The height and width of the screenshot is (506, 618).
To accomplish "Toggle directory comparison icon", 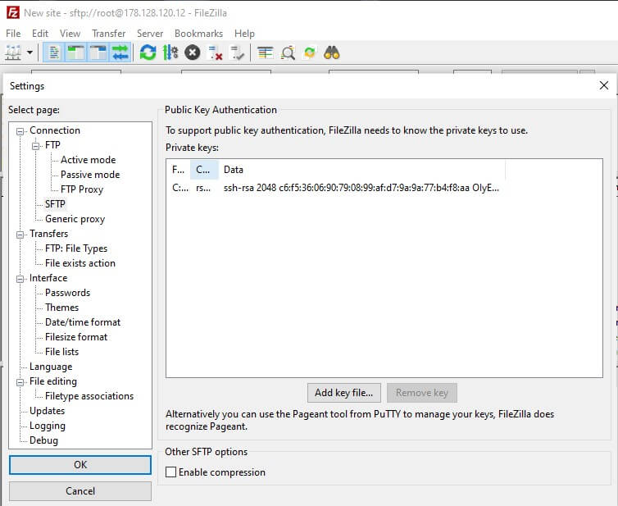I will click(x=288, y=52).
